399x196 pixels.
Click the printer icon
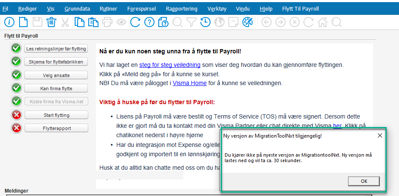tap(107, 22)
